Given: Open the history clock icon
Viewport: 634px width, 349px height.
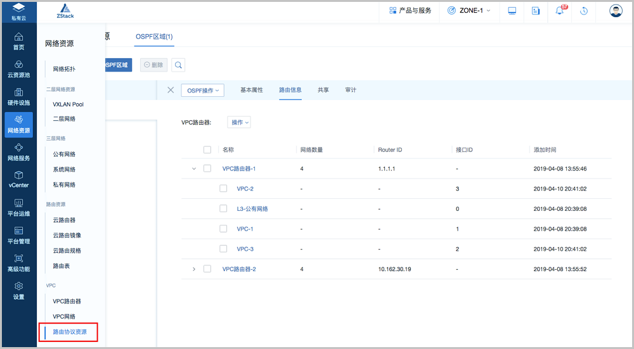Looking at the screenshot, I should click(x=584, y=11).
